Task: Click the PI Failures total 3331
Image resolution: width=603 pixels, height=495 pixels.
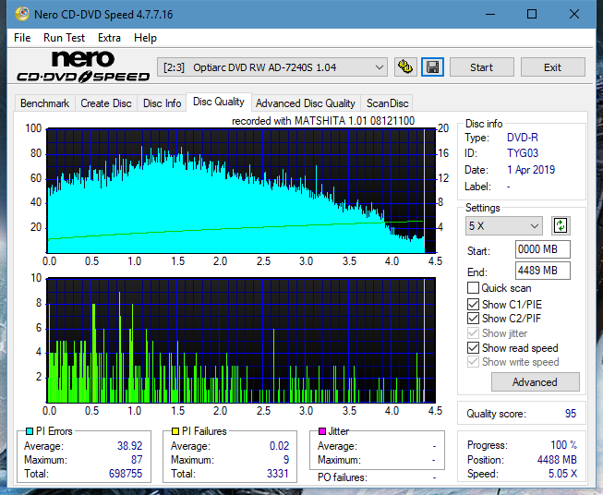Action: (278, 474)
